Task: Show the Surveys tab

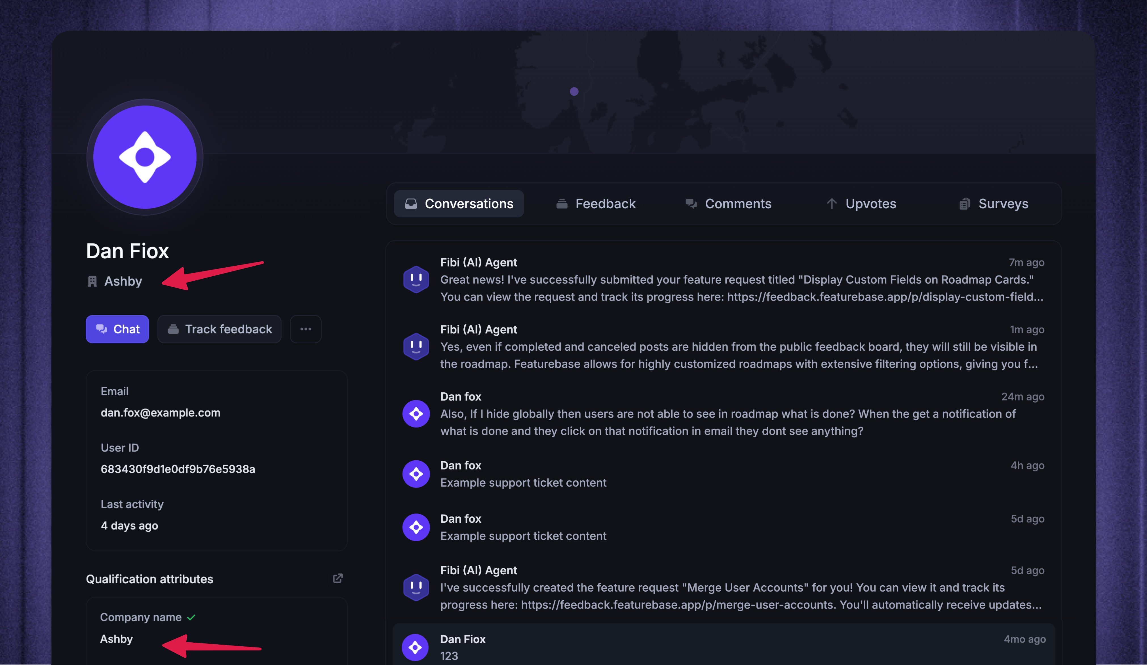Action: coord(994,204)
